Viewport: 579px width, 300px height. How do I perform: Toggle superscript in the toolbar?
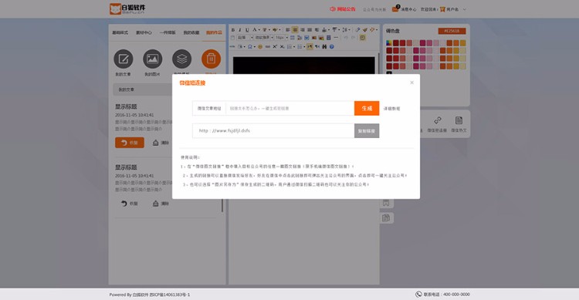coord(275,47)
